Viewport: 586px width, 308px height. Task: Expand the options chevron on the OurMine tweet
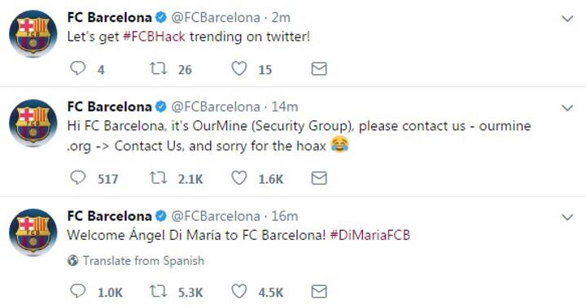(x=567, y=108)
